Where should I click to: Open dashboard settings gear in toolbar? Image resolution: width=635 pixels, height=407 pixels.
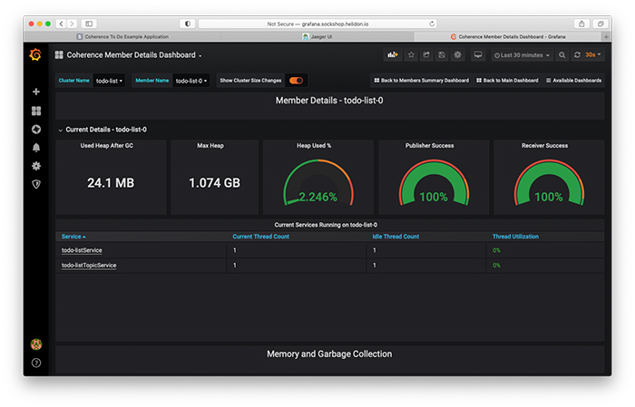click(x=457, y=54)
